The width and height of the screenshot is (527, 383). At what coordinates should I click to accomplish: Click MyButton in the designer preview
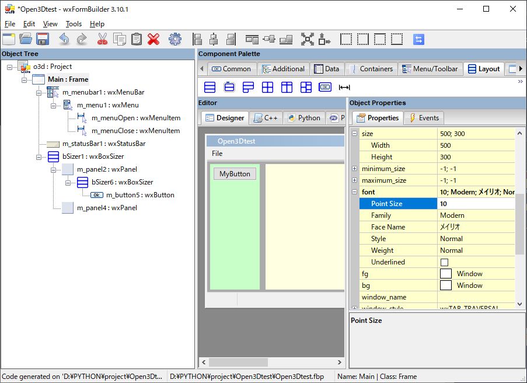[235, 174]
